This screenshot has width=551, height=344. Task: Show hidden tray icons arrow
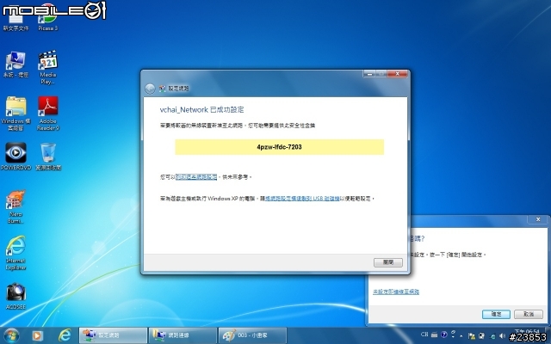(461, 336)
